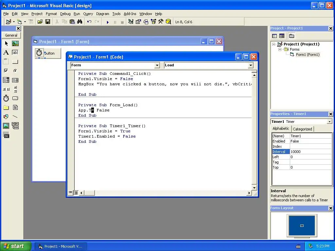
Task: Click the code window scroll right arrow
Action: click(x=249, y=193)
